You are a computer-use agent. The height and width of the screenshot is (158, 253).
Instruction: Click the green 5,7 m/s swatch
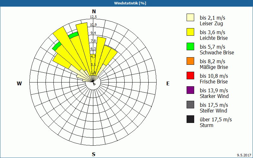click(x=190, y=46)
